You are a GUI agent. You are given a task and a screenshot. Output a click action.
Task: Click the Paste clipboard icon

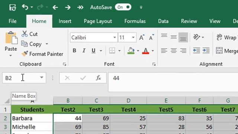11,38
